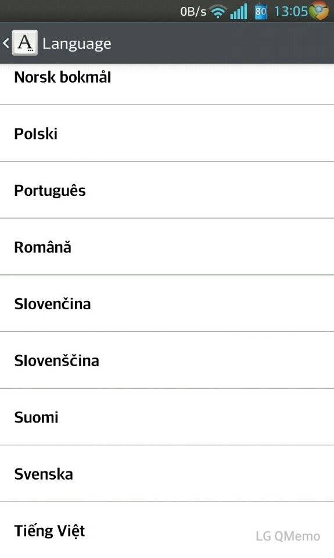Choose Română from the list
The width and height of the screenshot is (334, 558).
[167, 246]
